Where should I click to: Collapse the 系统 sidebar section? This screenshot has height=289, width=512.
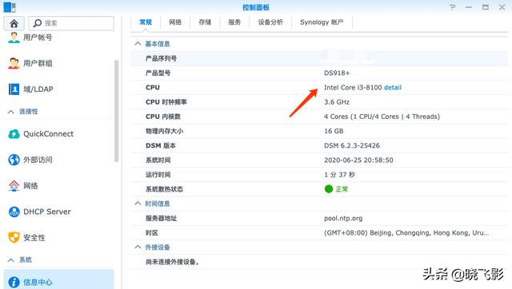(10, 260)
